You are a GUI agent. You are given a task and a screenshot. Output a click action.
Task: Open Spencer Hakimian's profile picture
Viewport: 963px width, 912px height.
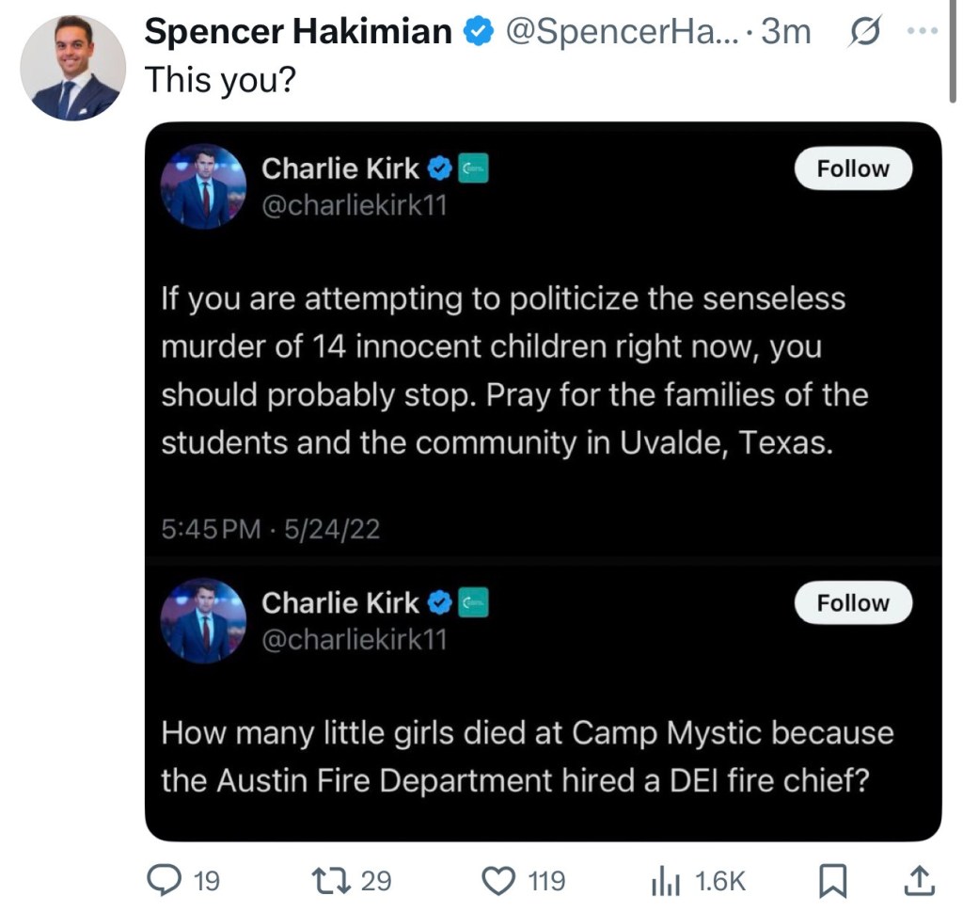point(72,68)
